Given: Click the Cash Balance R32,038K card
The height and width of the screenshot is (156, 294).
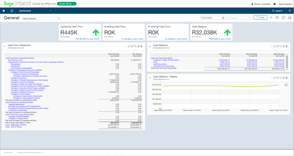Looking at the screenshot, I should tap(211, 32).
